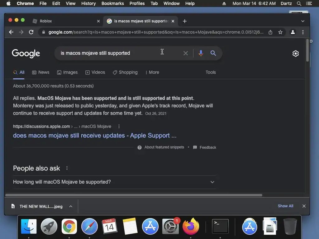Click the lock site info icon

point(43,32)
